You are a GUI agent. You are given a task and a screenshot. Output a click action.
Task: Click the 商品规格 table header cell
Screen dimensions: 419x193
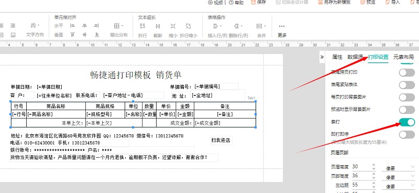click(105, 106)
